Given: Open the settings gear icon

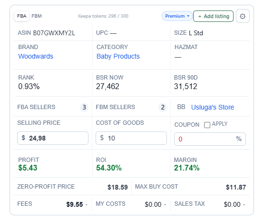Looking at the screenshot, I should click(x=243, y=16).
